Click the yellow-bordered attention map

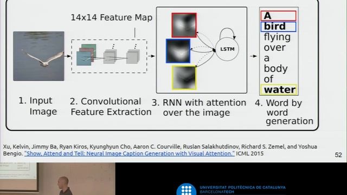click(184, 77)
